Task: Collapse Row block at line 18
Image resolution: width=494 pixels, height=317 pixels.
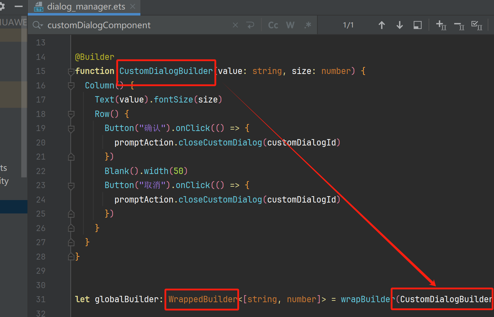Action: tap(71, 114)
